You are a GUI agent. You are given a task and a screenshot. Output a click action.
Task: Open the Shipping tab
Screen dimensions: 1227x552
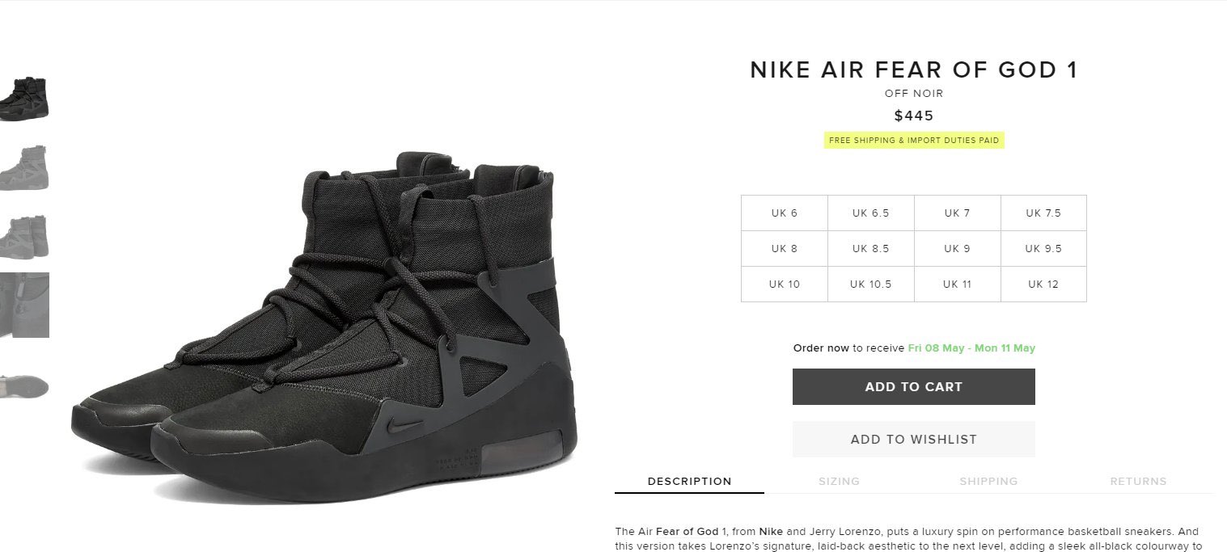click(x=988, y=481)
